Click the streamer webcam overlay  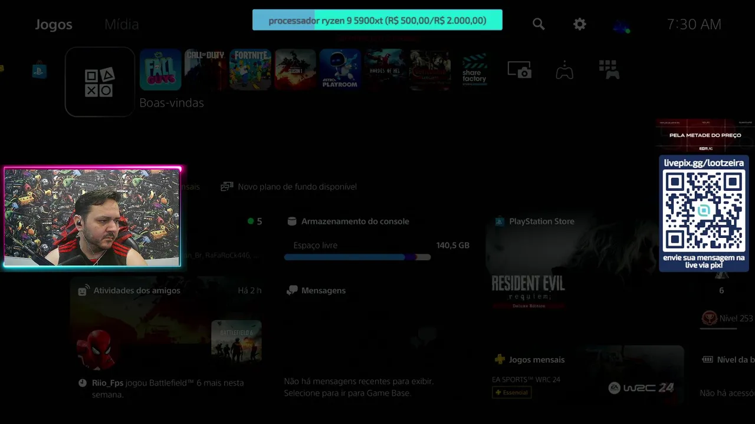(x=93, y=217)
